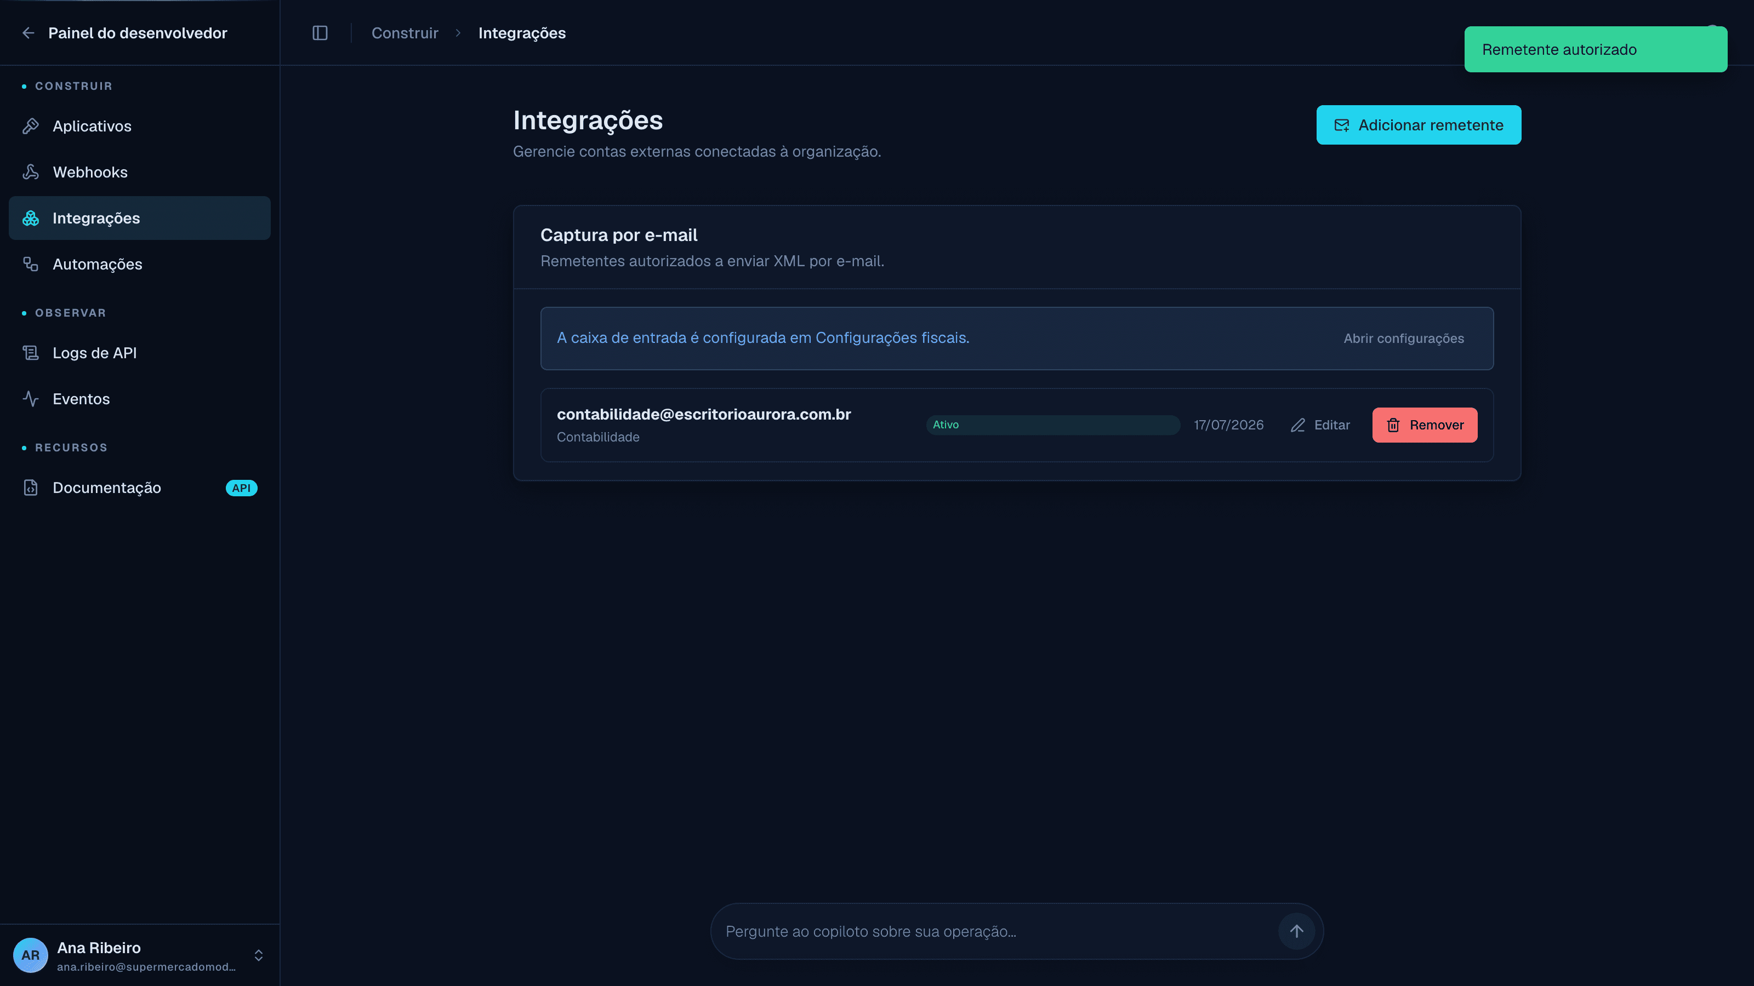Click Abrir configurações link

coord(1403,338)
